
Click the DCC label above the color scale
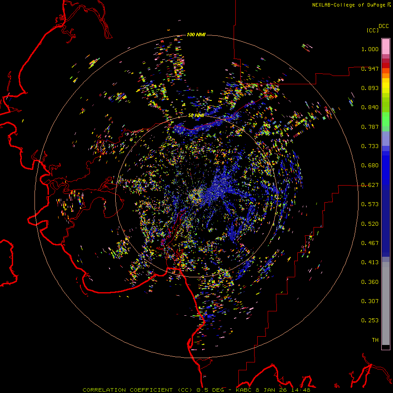click(383, 26)
